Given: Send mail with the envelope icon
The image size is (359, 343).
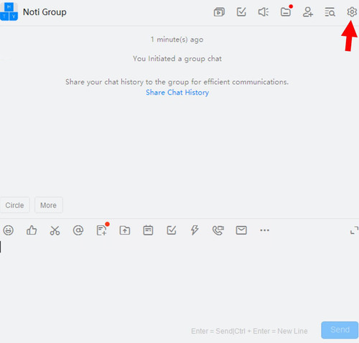Looking at the screenshot, I should pyautogui.click(x=241, y=230).
